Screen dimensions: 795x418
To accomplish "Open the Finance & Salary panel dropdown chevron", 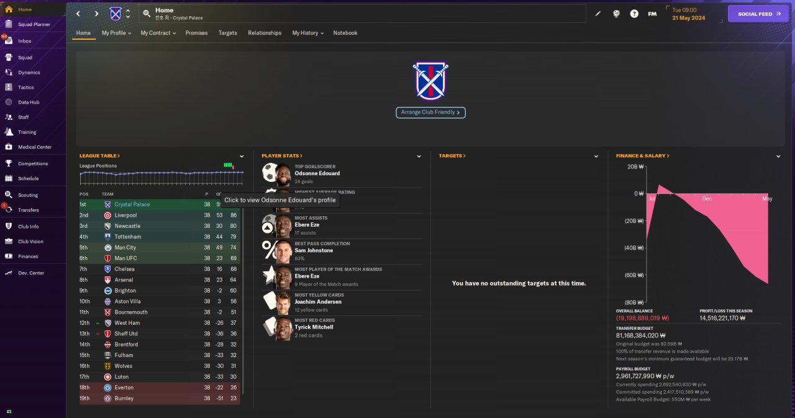I will (x=778, y=157).
